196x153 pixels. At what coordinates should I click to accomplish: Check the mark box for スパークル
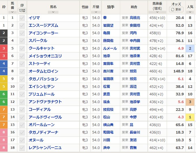point(22,41)
